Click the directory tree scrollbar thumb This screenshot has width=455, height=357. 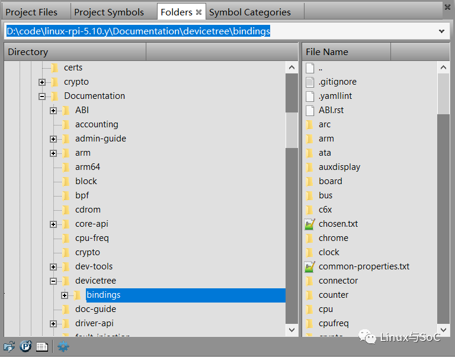(291, 130)
